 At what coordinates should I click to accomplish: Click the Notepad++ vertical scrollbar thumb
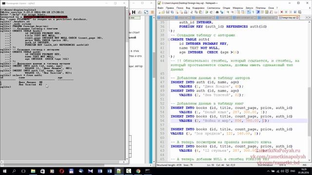(310, 111)
